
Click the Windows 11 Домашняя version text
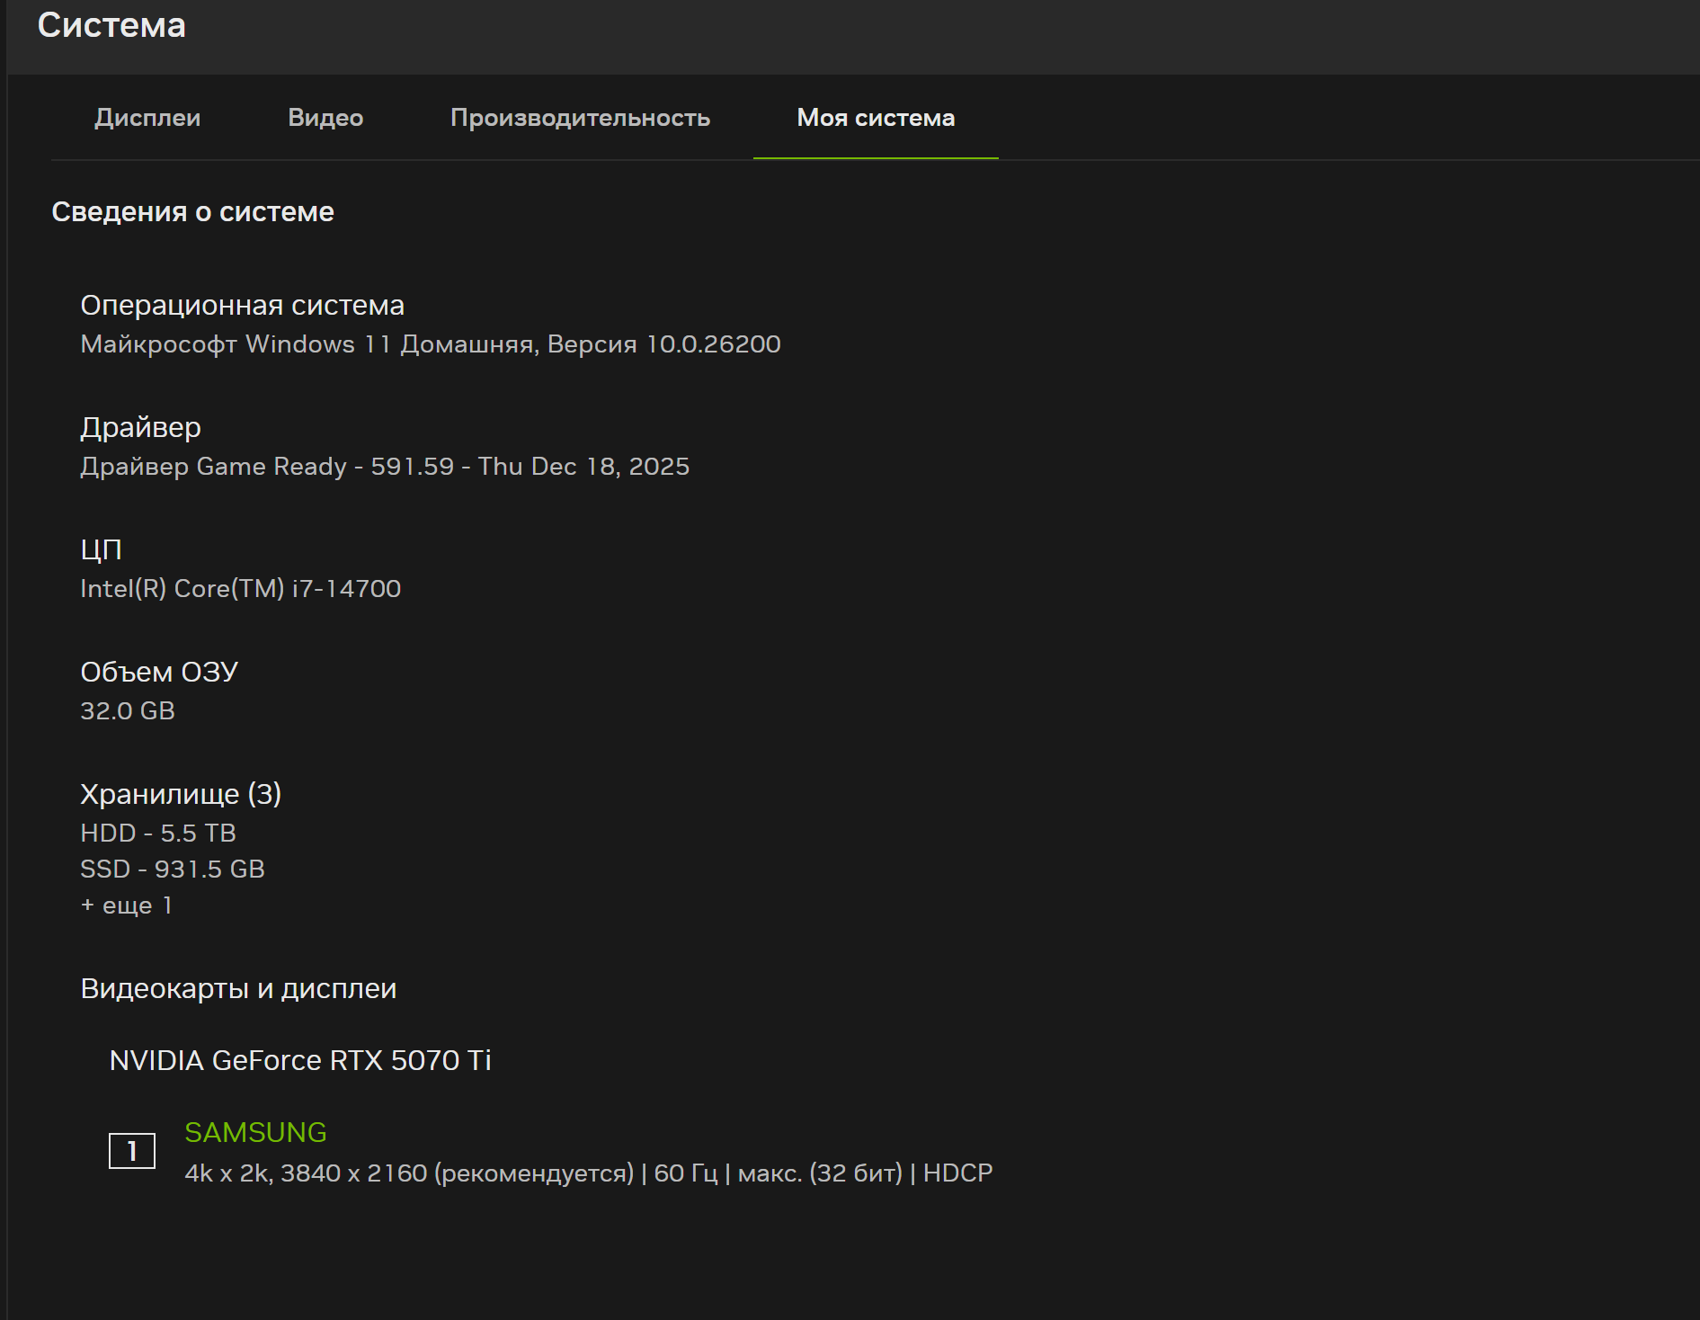431,344
